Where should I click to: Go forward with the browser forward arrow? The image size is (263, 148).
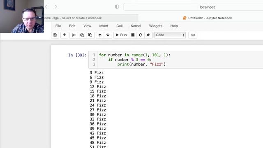(56, 7)
